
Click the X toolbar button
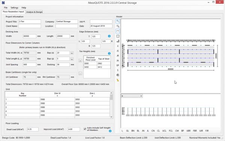tap(118, 46)
